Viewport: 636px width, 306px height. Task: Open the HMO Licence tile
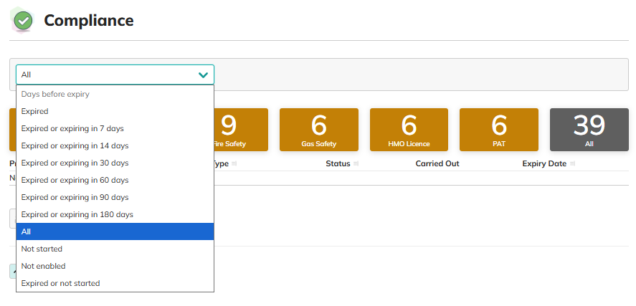tap(409, 130)
